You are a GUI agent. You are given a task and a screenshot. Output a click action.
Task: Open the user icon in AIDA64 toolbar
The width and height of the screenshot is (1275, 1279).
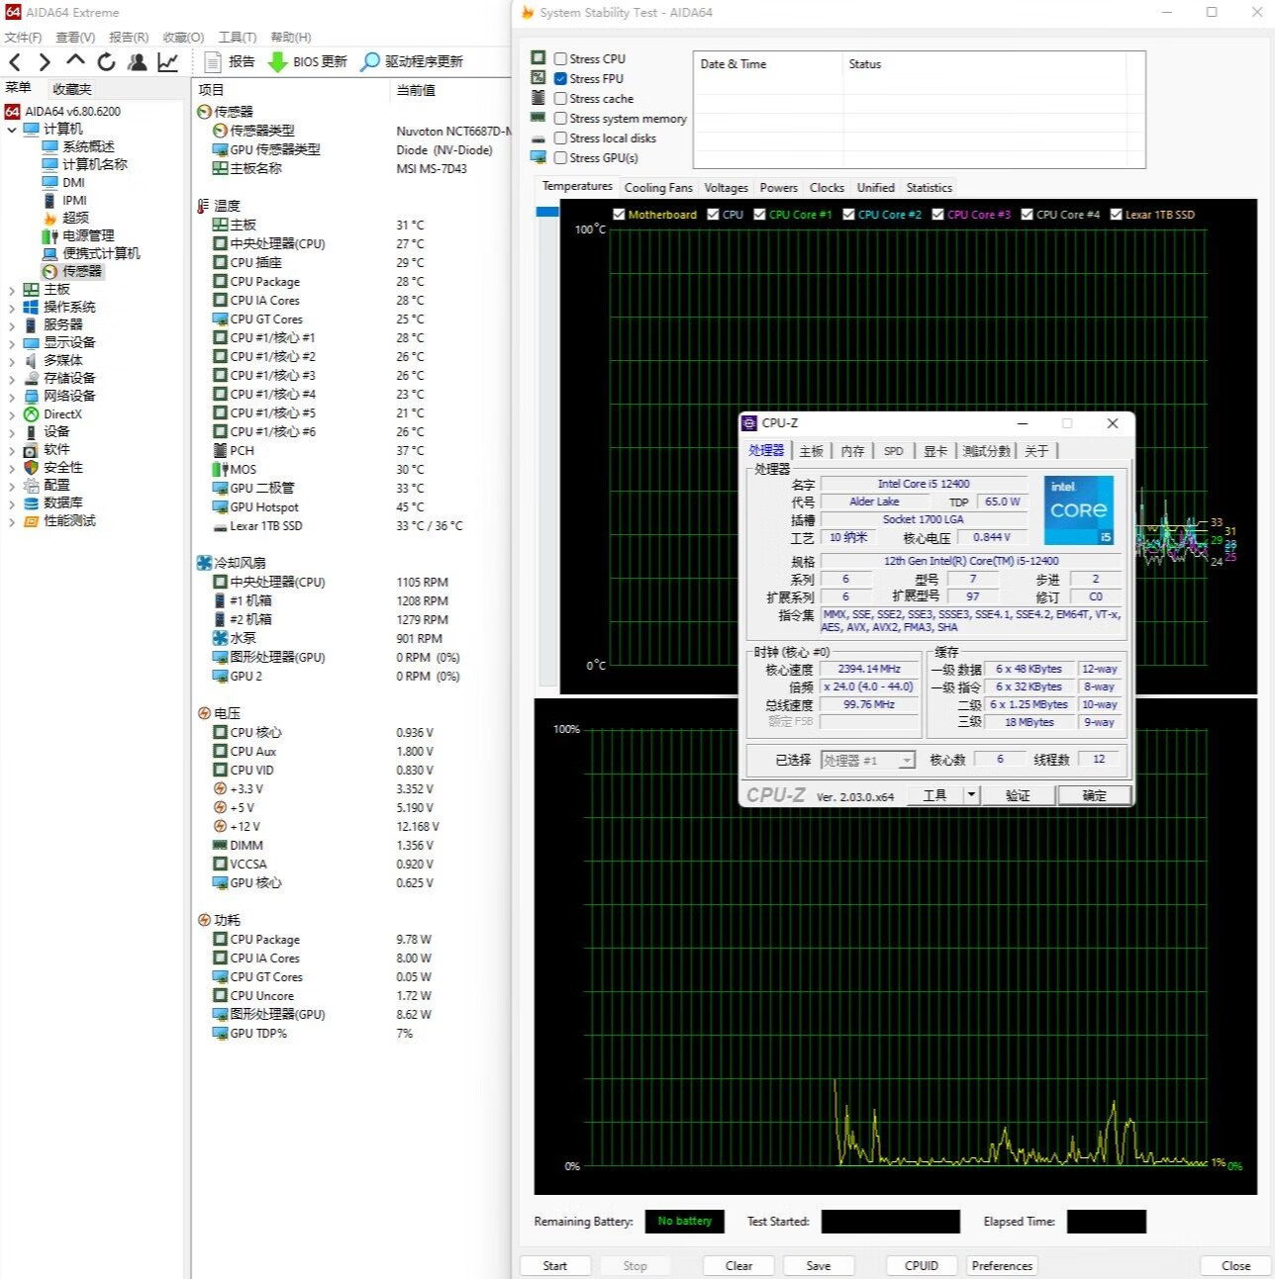point(138,61)
